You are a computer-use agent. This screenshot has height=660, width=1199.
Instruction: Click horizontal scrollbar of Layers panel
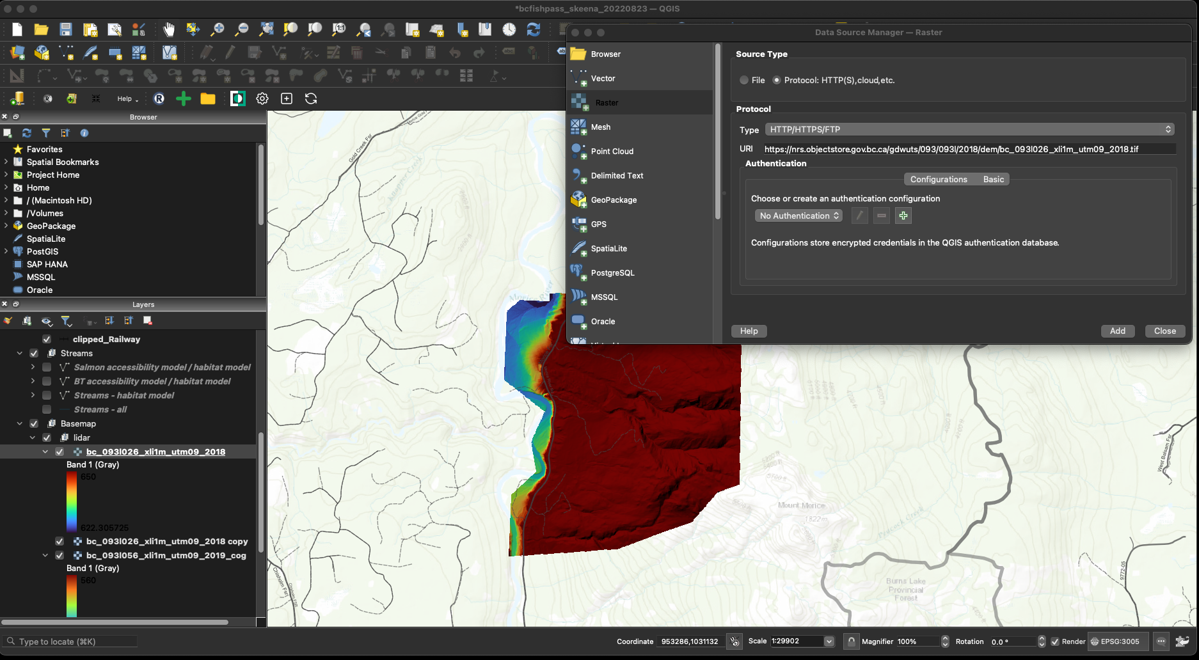point(115,622)
